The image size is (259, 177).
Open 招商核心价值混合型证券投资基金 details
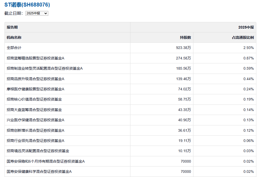[x=33, y=99]
